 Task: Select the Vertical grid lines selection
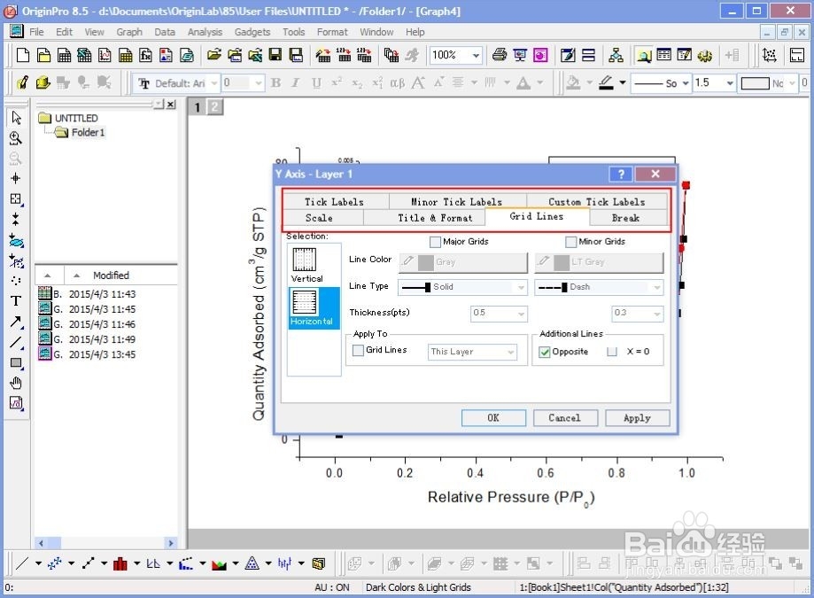click(x=306, y=265)
